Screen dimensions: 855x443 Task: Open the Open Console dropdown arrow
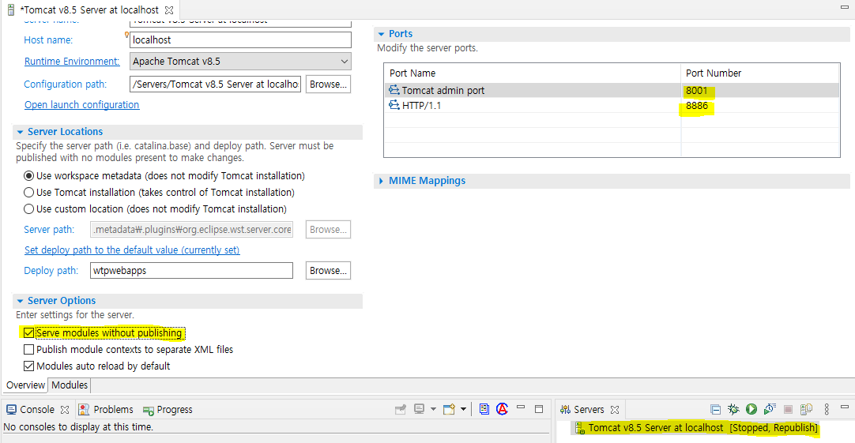coord(464,409)
